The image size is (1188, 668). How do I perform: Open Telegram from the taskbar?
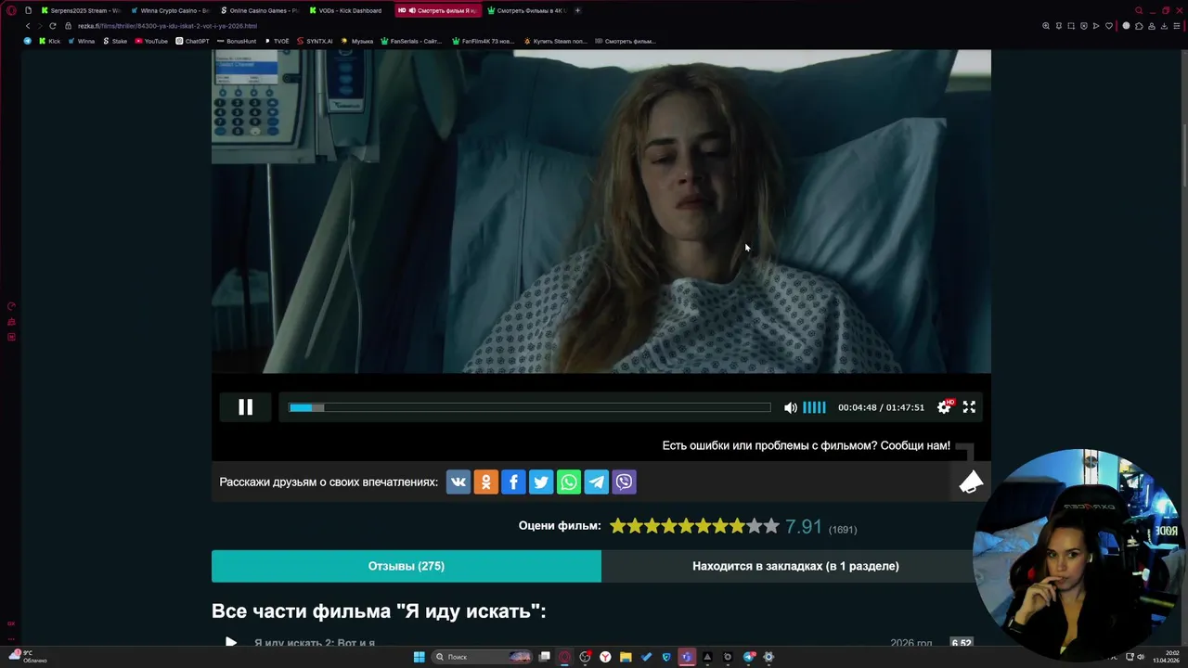[749, 657]
